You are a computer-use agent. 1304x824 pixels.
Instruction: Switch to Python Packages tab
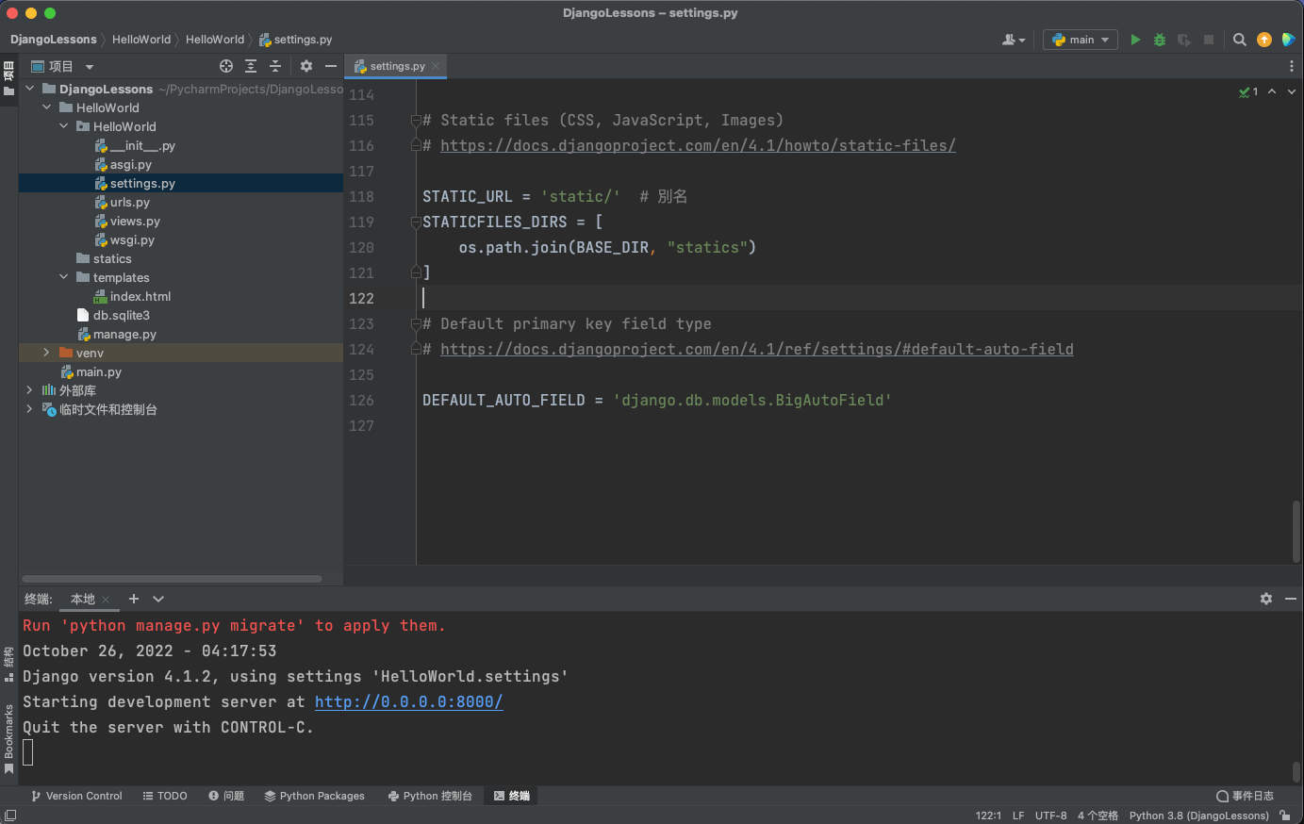[314, 796]
